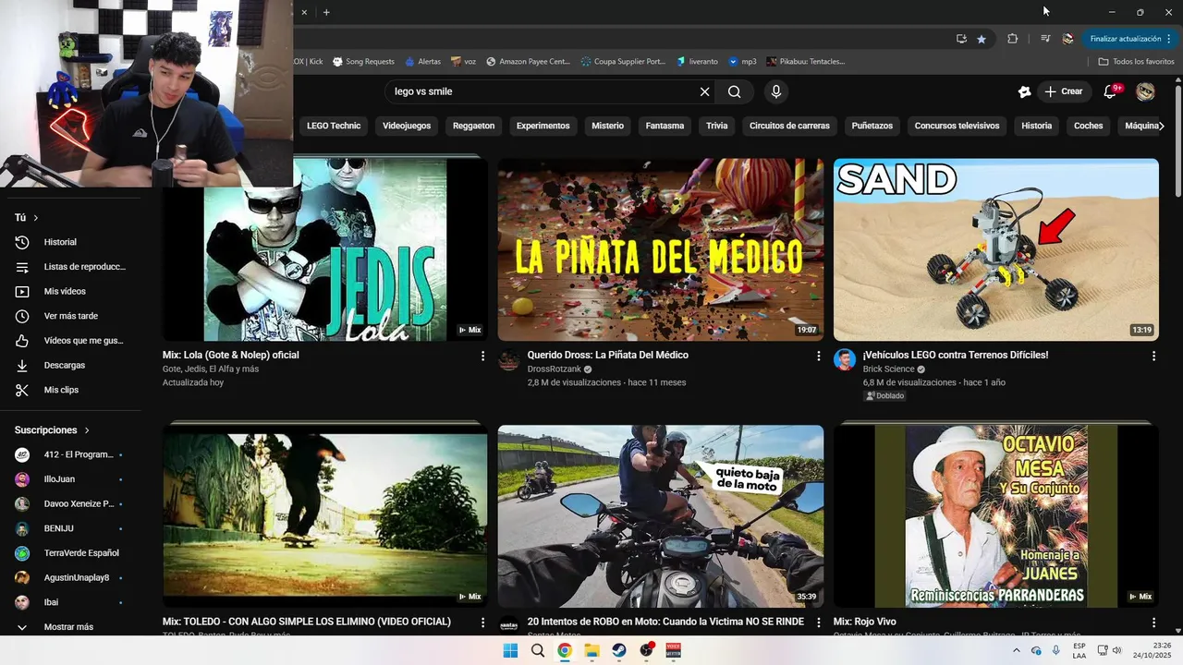Open Listas de reproducción in sidebar

[70, 267]
